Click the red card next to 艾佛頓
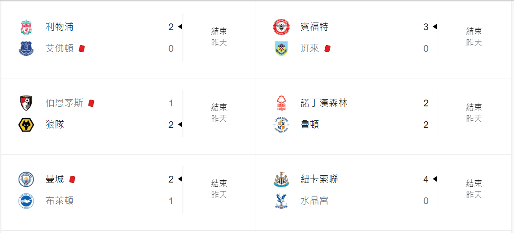The image size is (514, 233). click(x=82, y=49)
